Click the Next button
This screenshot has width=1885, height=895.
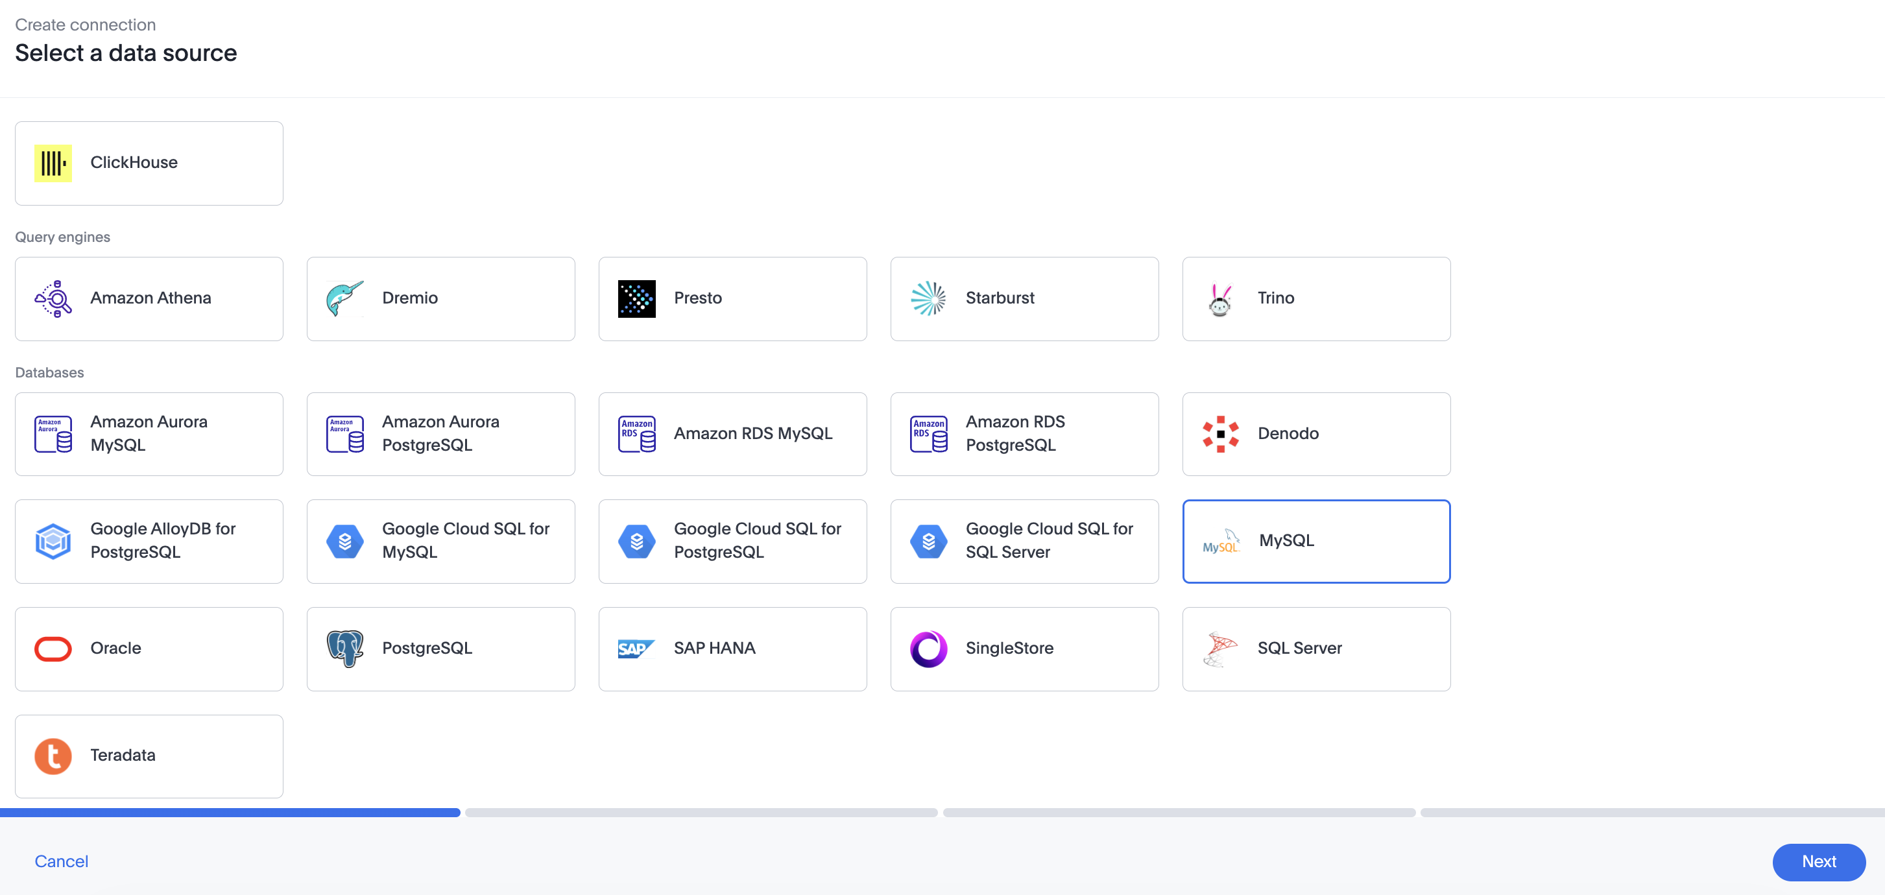[x=1818, y=861]
